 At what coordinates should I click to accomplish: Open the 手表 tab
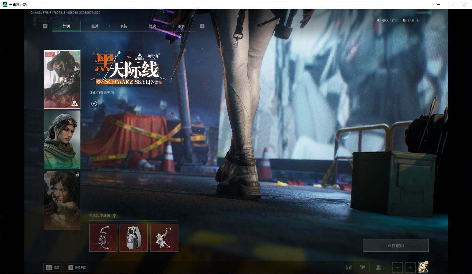point(181,26)
